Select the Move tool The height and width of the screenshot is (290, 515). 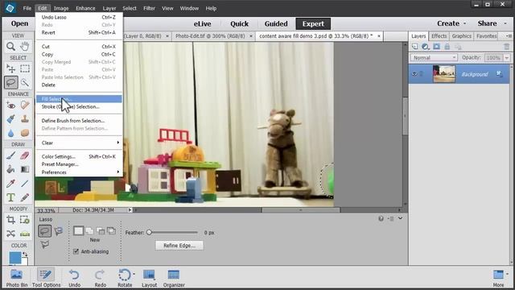10,68
